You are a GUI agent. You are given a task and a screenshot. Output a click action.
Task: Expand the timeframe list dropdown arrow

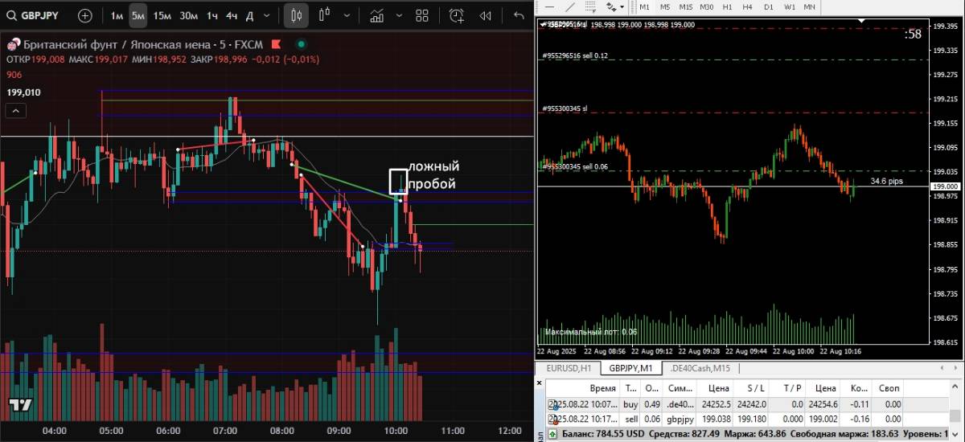point(268,15)
